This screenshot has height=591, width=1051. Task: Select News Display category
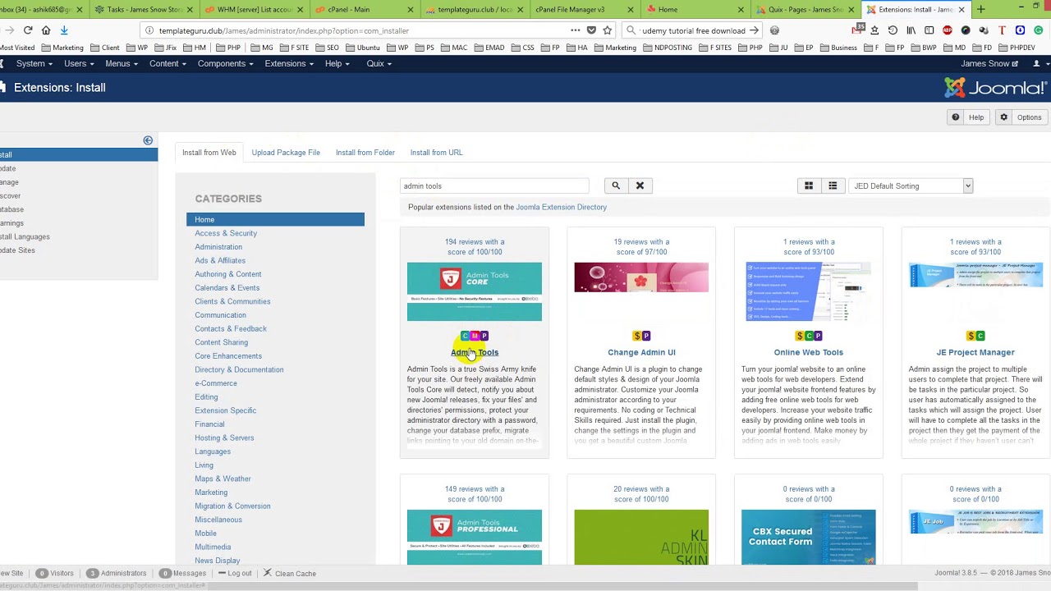pyautogui.click(x=218, y=561)
